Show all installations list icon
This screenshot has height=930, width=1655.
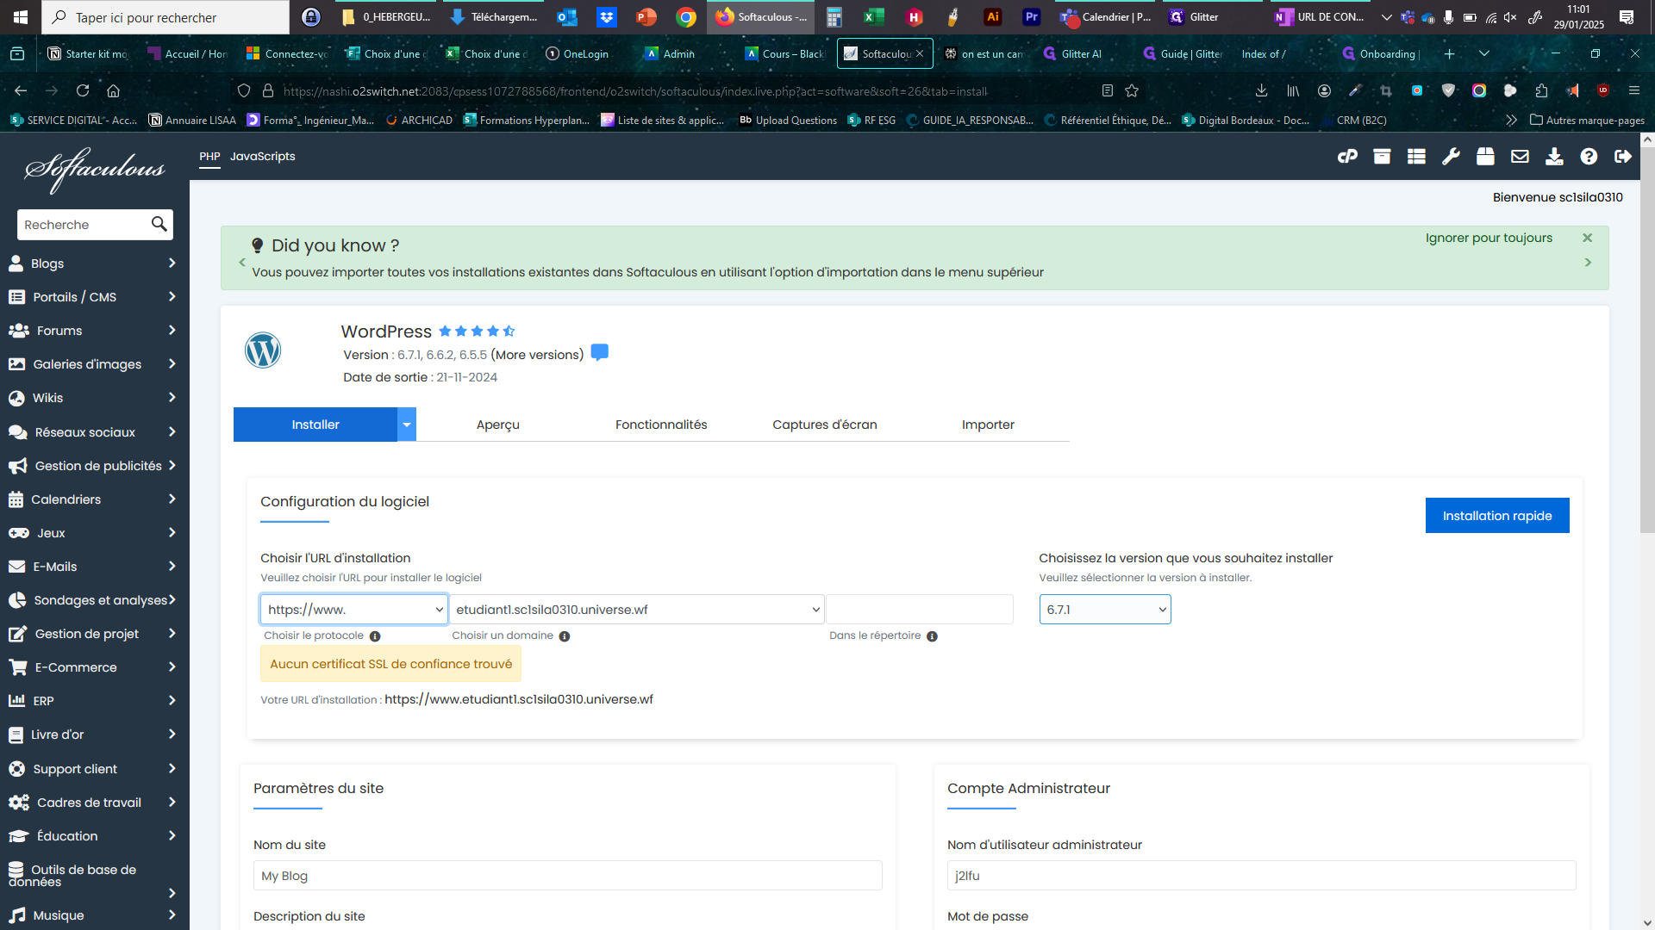1416,156
